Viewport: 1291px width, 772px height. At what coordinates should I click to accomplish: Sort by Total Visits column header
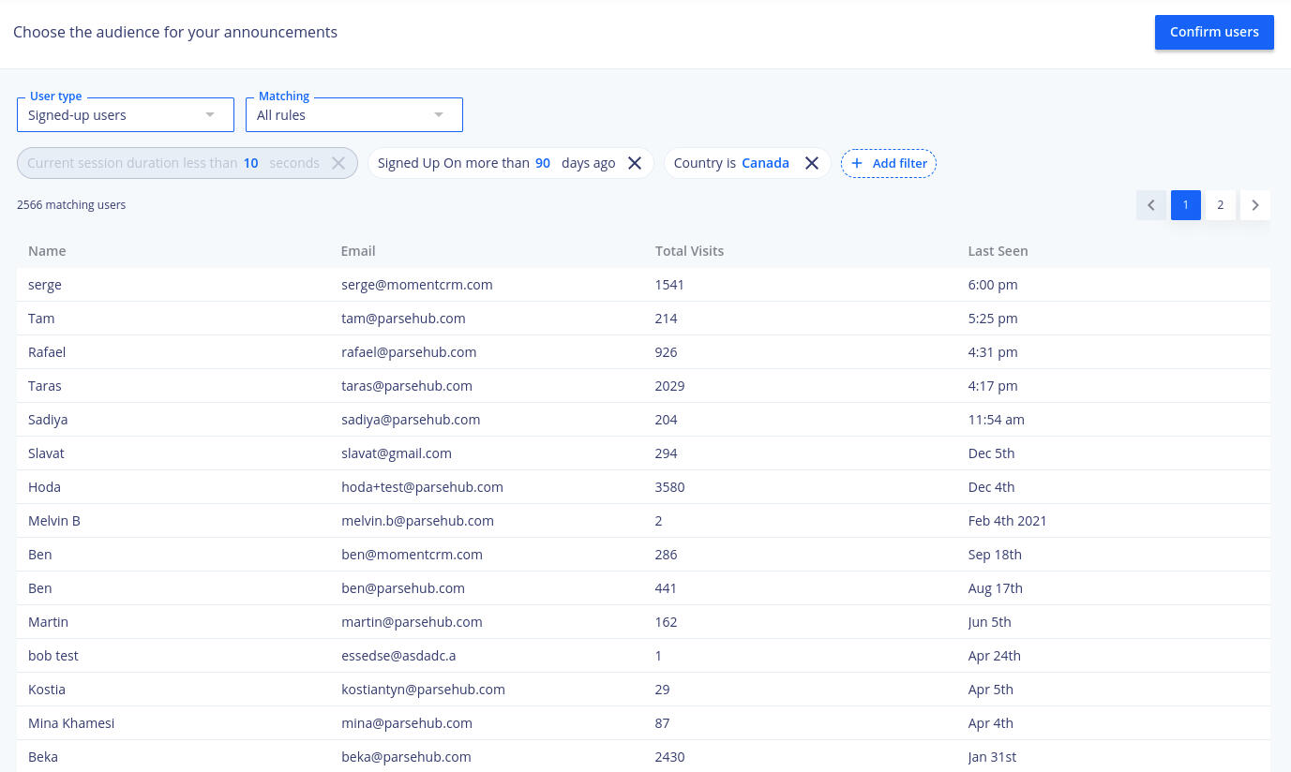click(x=689, y=251)
